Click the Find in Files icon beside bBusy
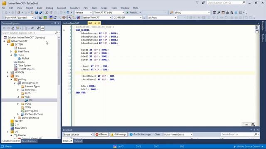The width and height of the screenshot is (266, 149). pyautogui.click(x=172, y=13)
